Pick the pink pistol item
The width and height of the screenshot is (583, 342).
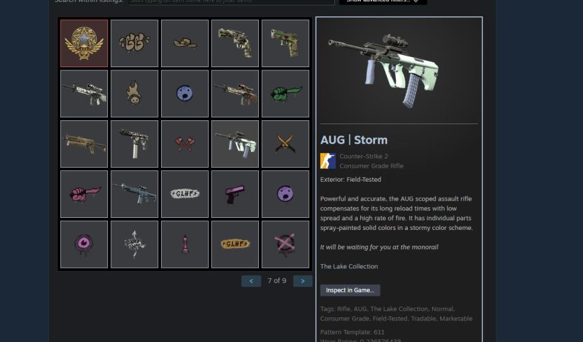[235, 194]
